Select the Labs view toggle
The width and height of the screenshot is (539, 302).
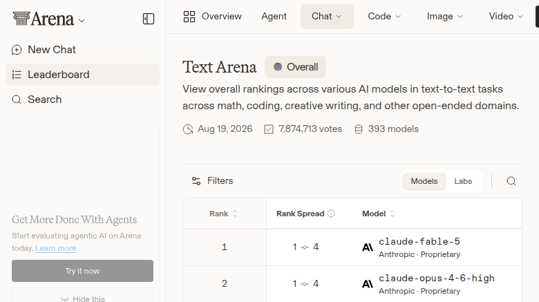click(463, 181)
